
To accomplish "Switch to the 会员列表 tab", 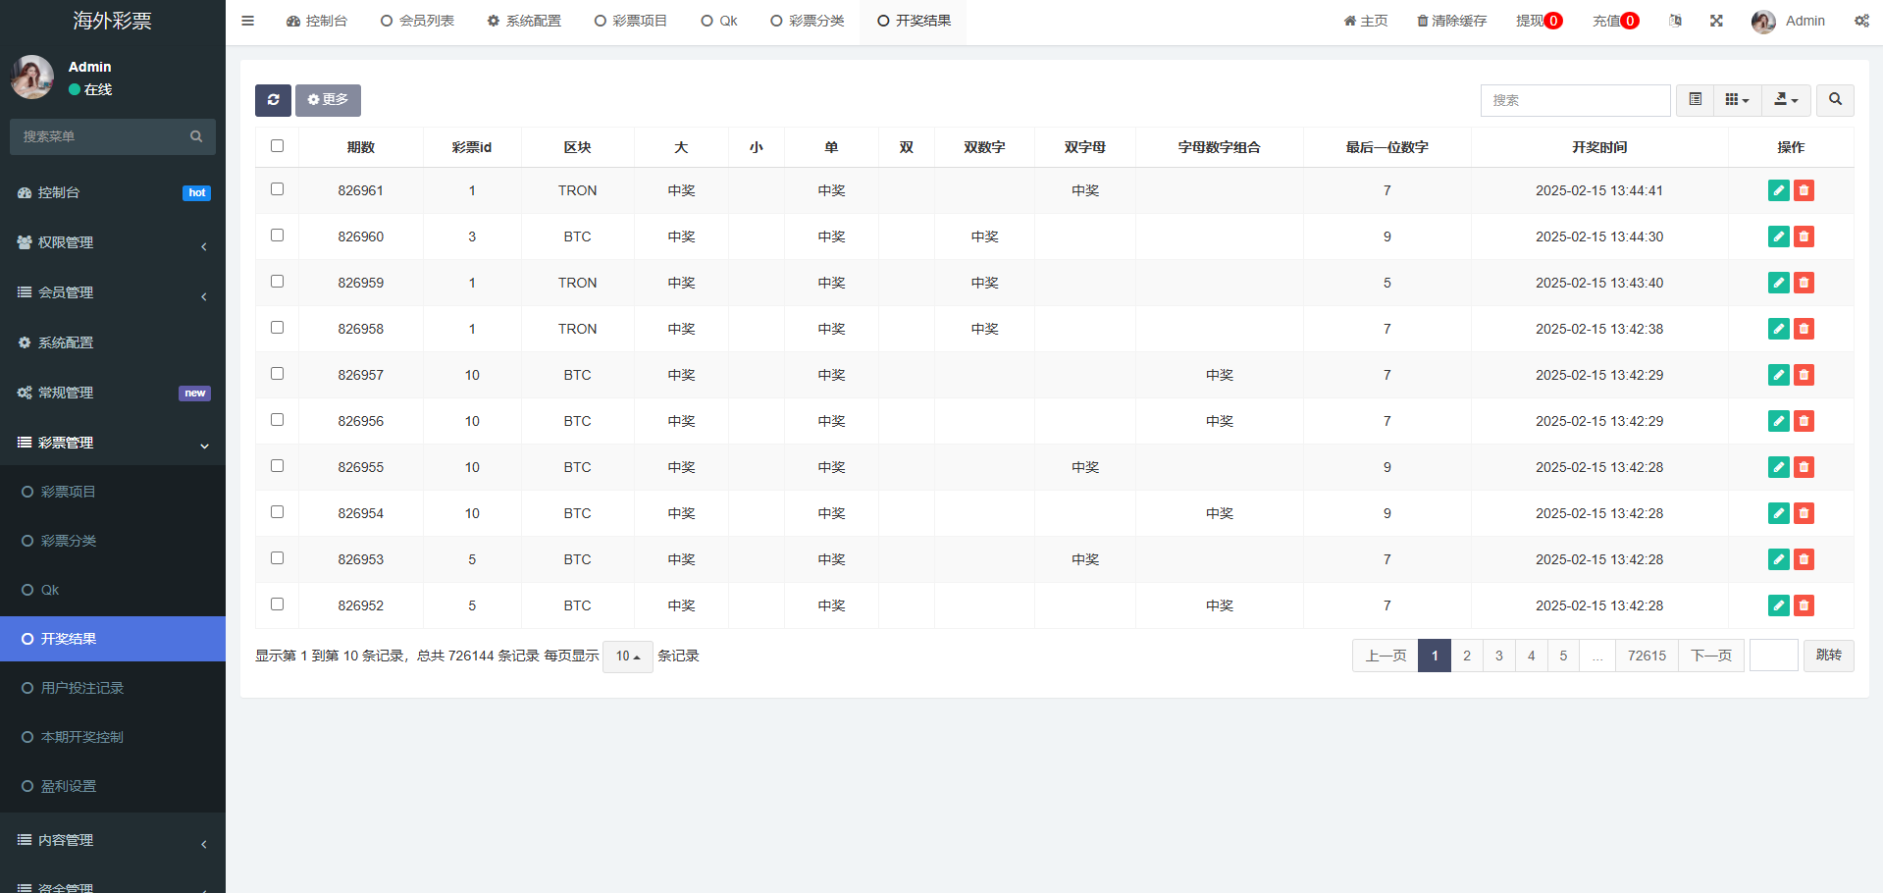I will click(417, 21).
